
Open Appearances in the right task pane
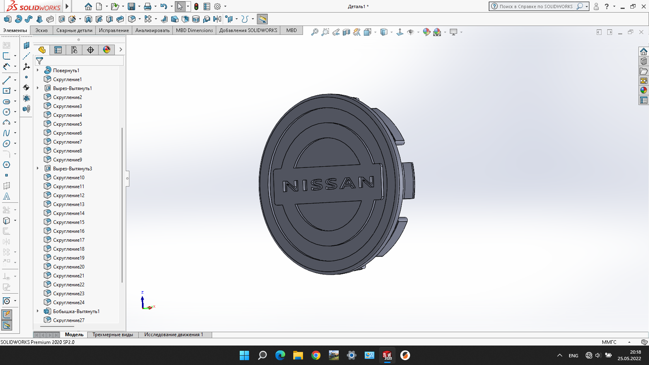point(644,90)
